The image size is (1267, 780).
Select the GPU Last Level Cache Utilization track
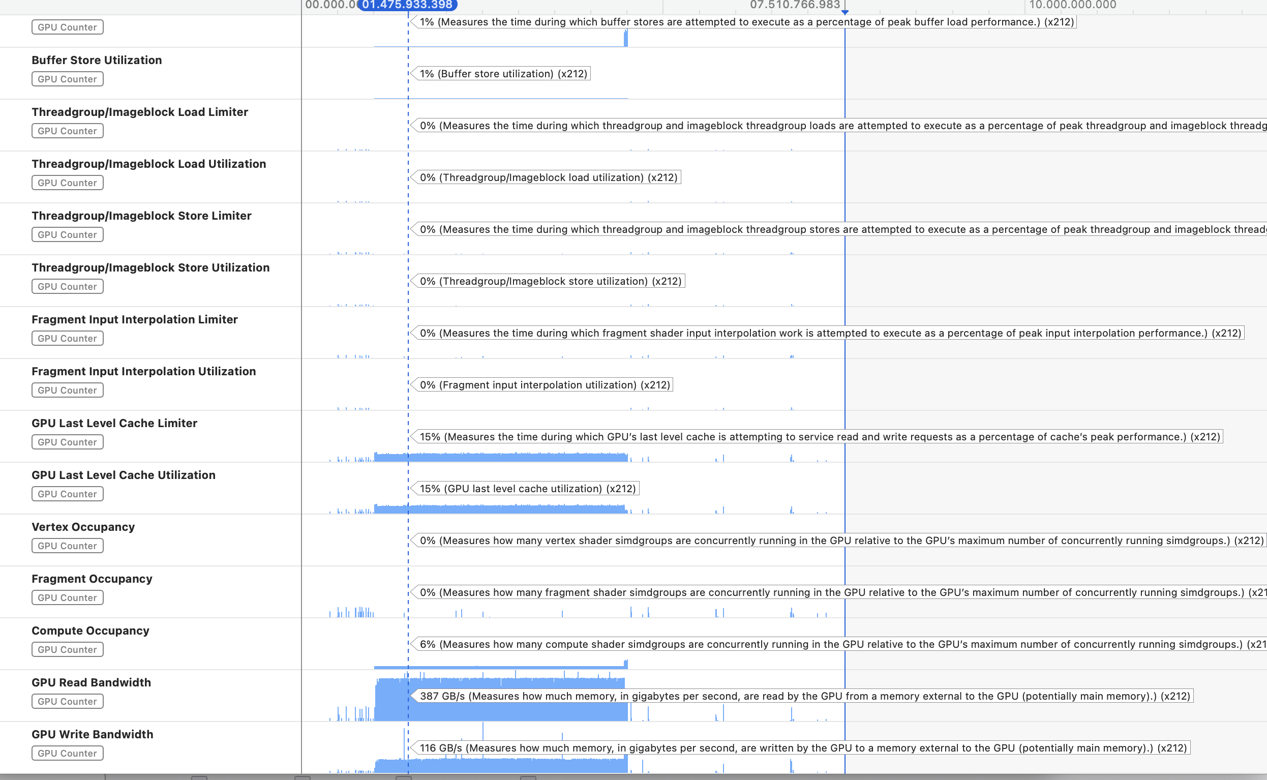point(123,475)
